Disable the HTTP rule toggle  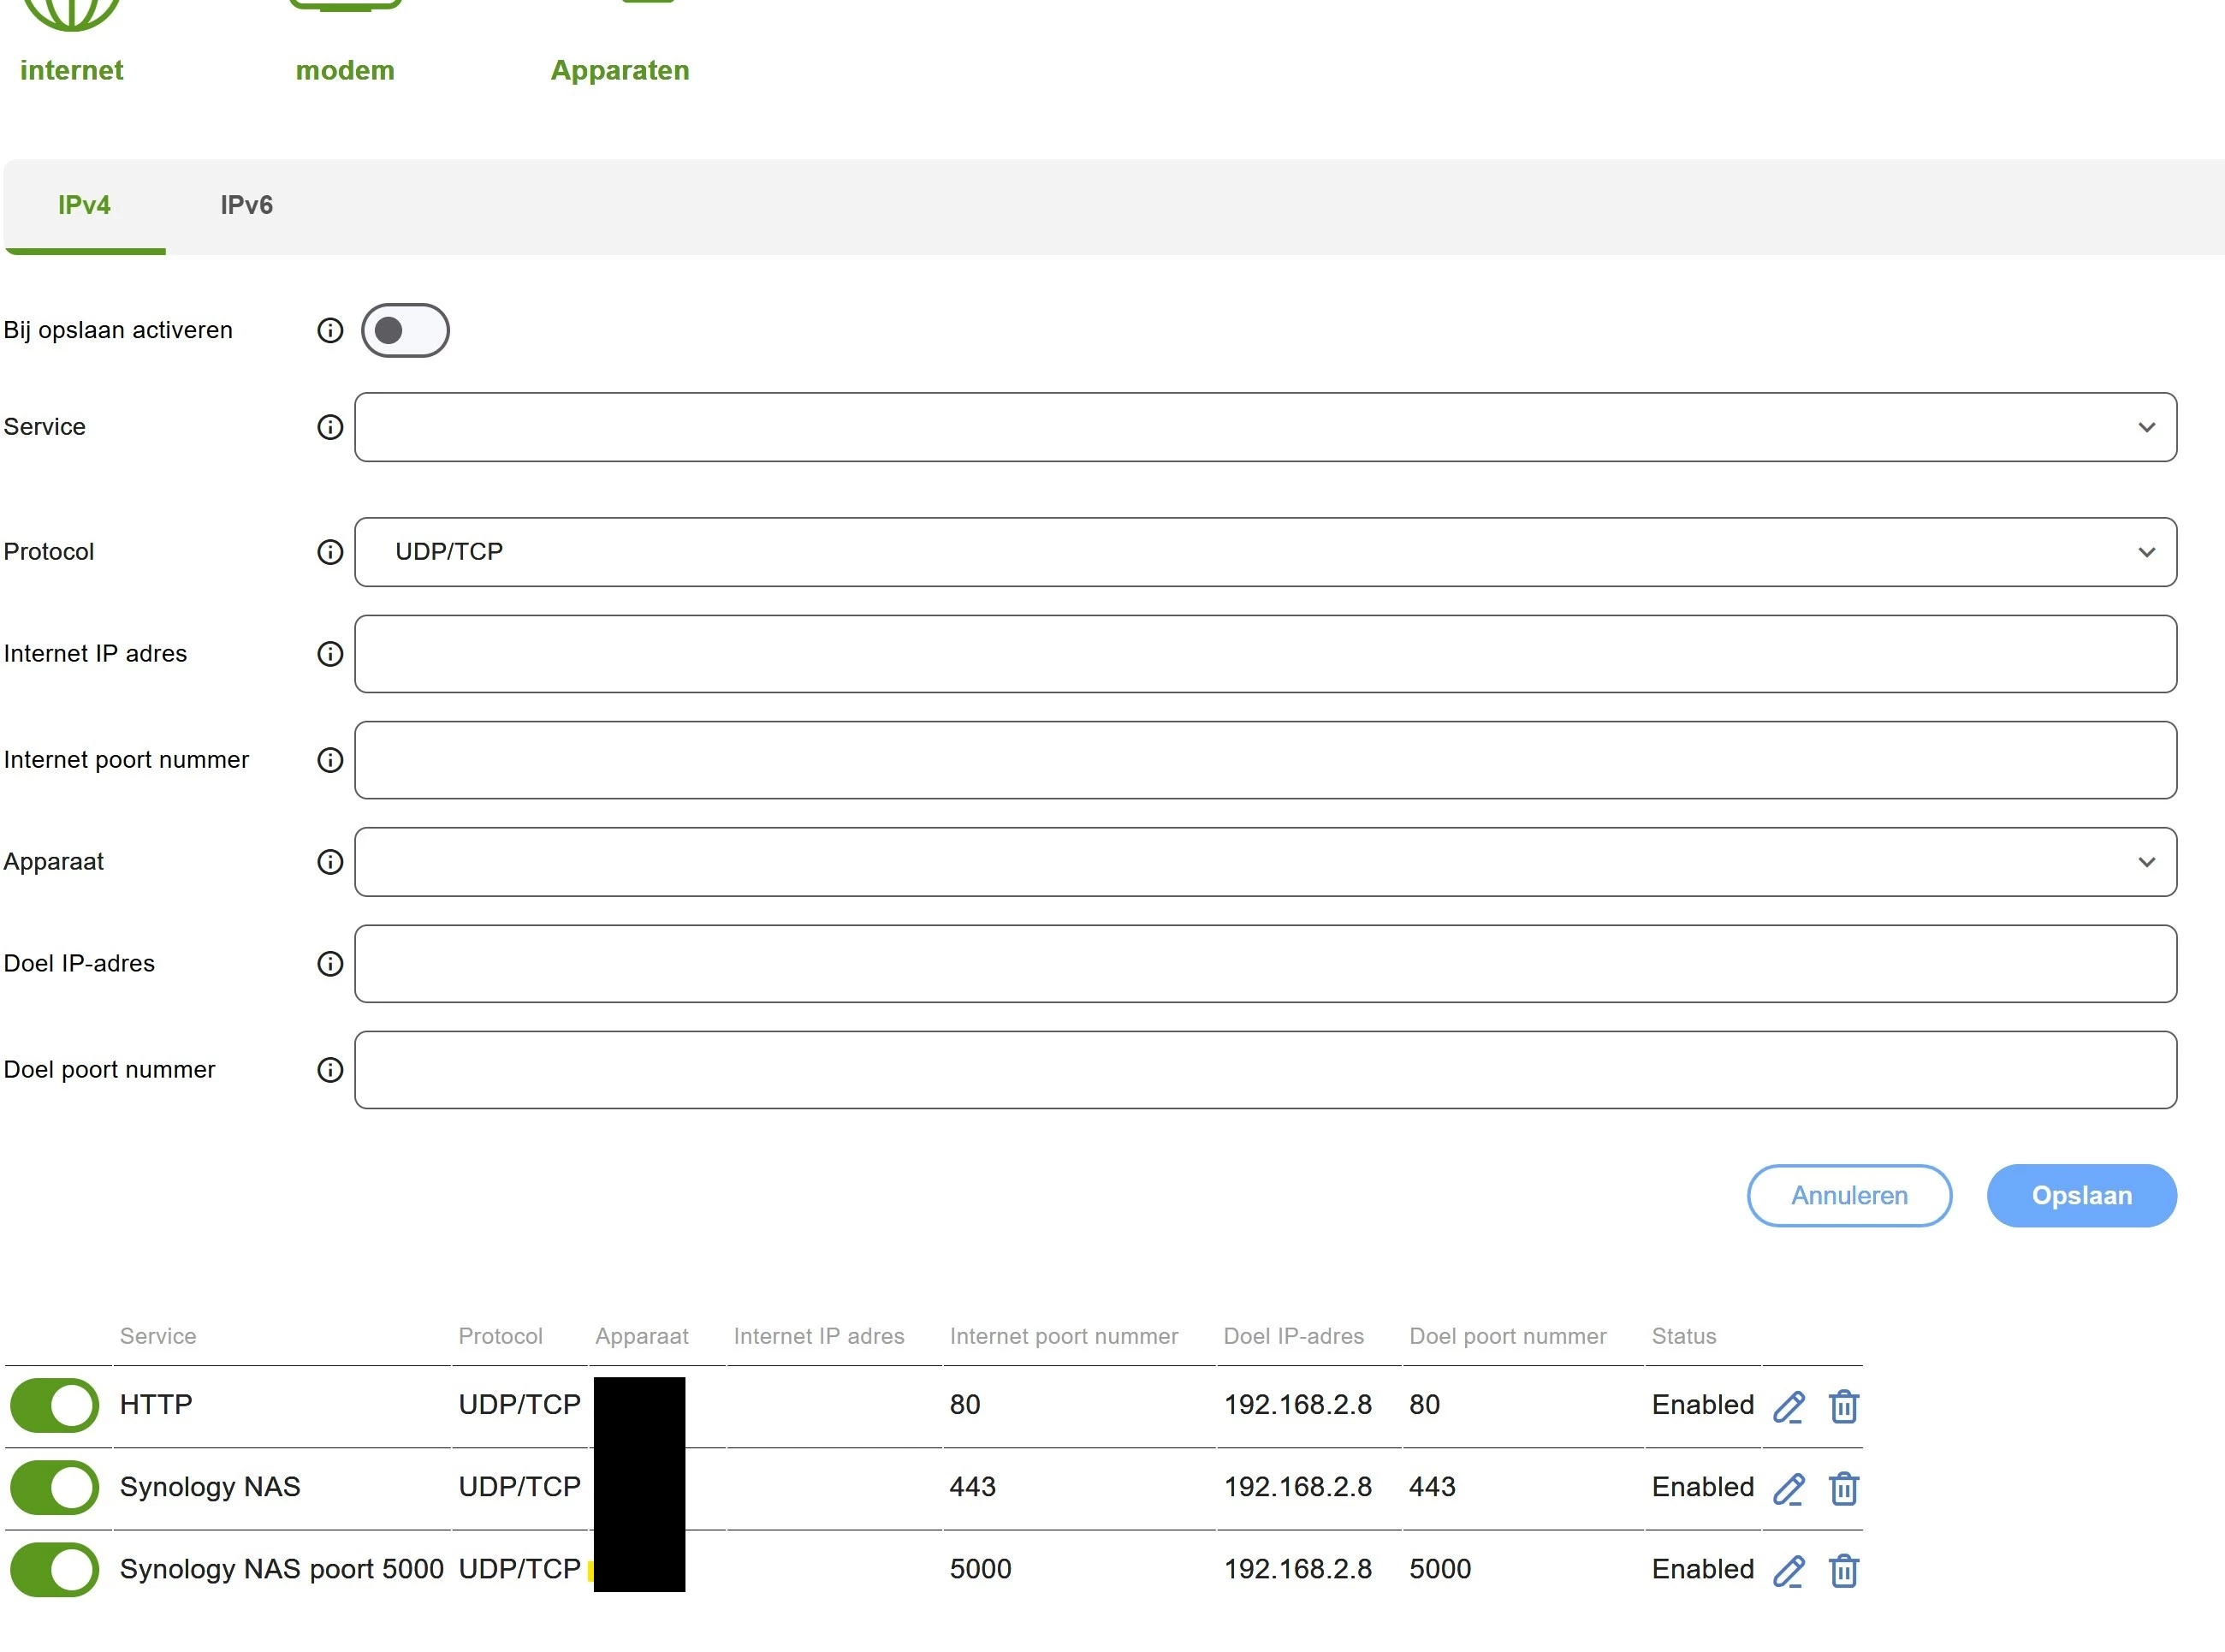tap(55, 1405)
